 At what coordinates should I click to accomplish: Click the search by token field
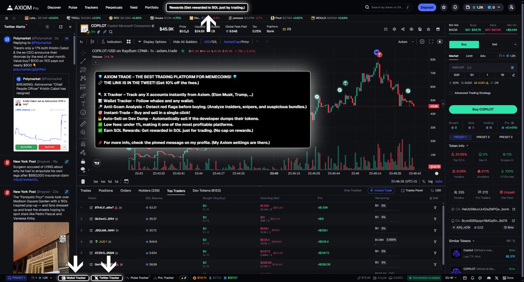(x=386, y=7)
